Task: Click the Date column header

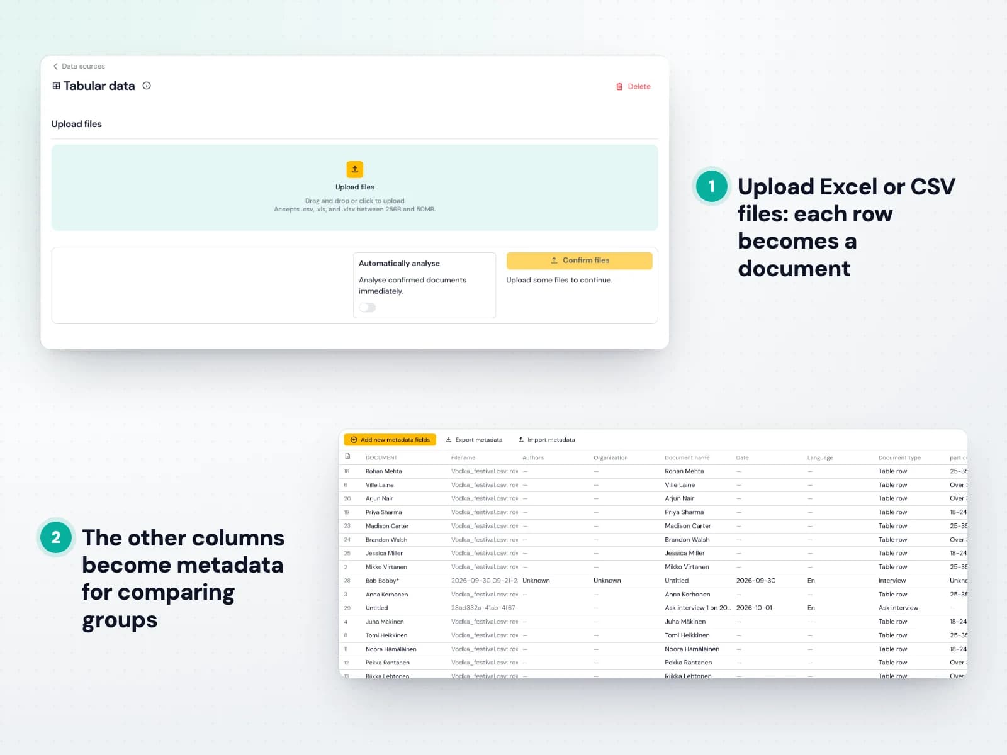Action: (742, 457)
